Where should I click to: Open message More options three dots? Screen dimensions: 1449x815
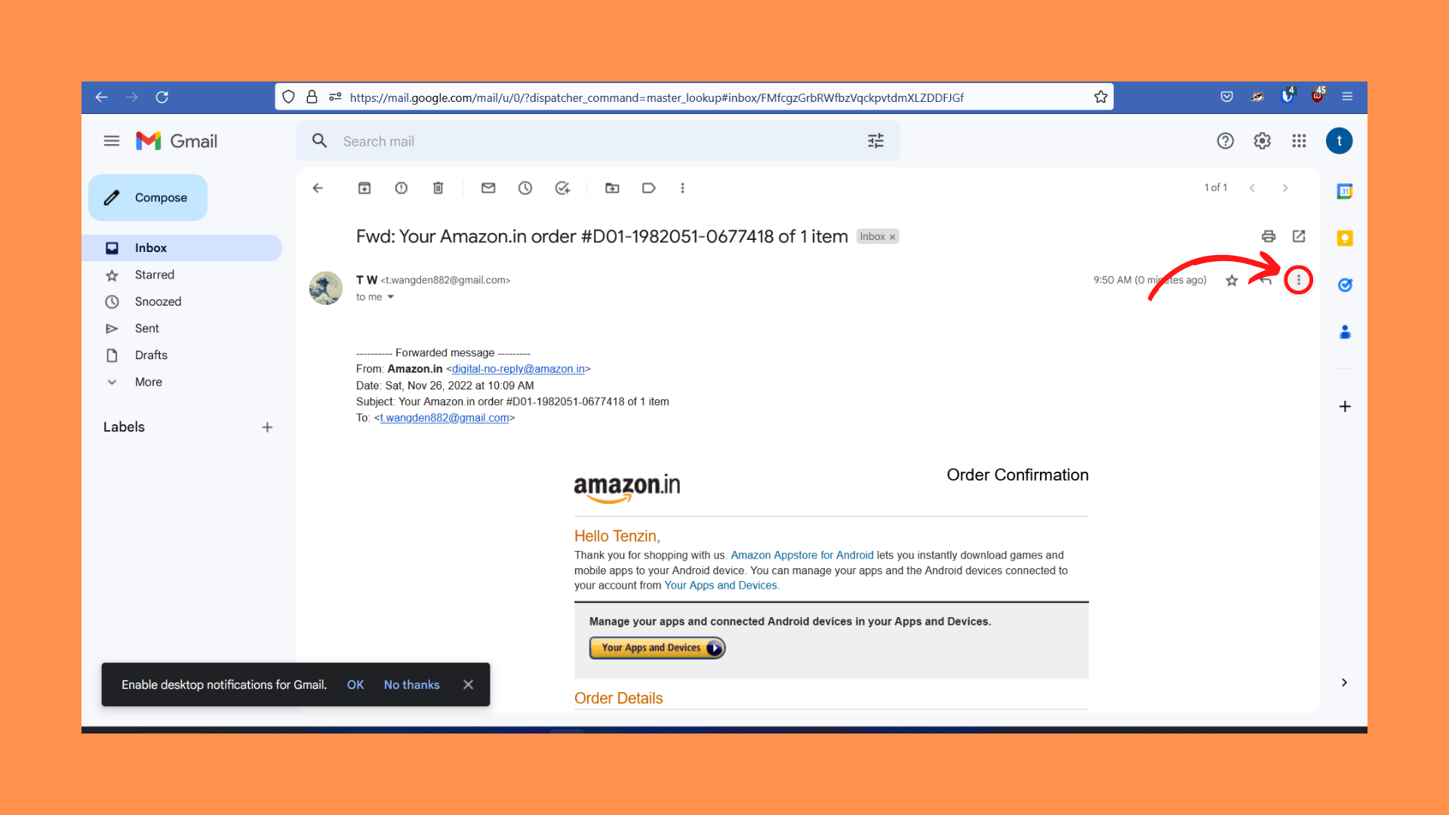[1298, 280]
